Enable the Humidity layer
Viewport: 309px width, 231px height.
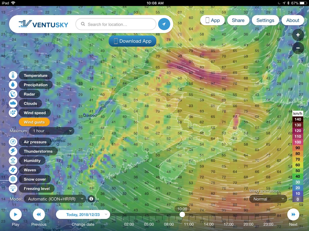point(32,161)
